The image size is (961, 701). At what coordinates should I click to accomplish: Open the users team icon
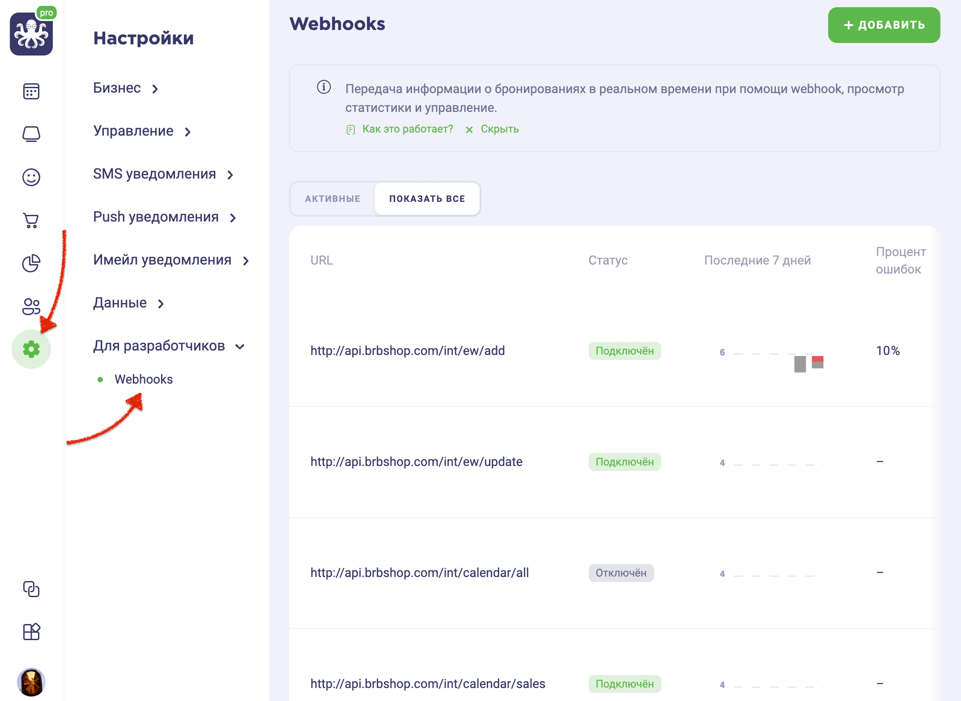point(31,307)
